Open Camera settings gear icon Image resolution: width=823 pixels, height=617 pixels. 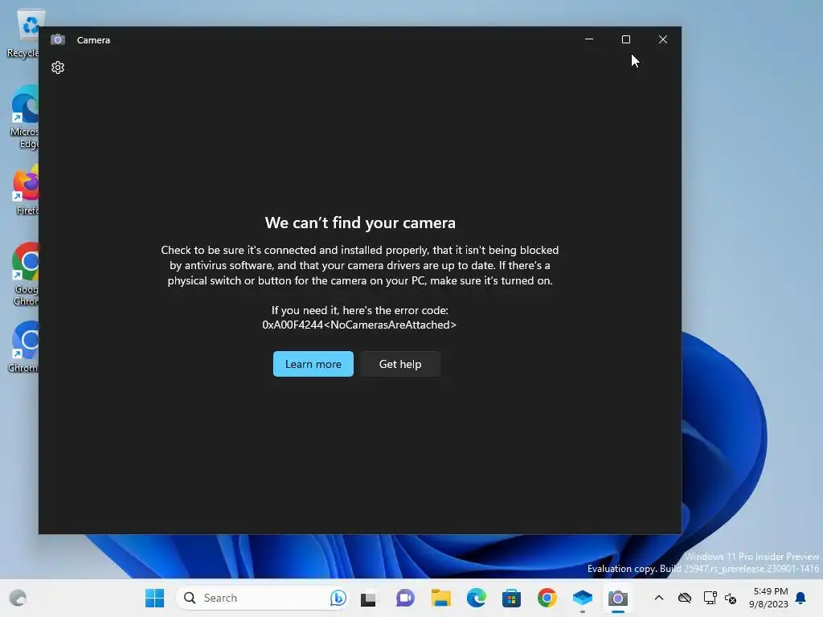click(x=58, y=67)
